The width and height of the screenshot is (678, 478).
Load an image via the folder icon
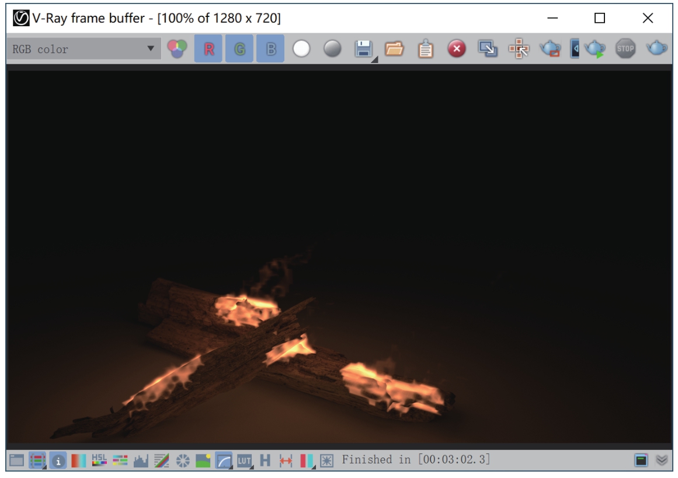pyautogui.click(x=394, y=50)
